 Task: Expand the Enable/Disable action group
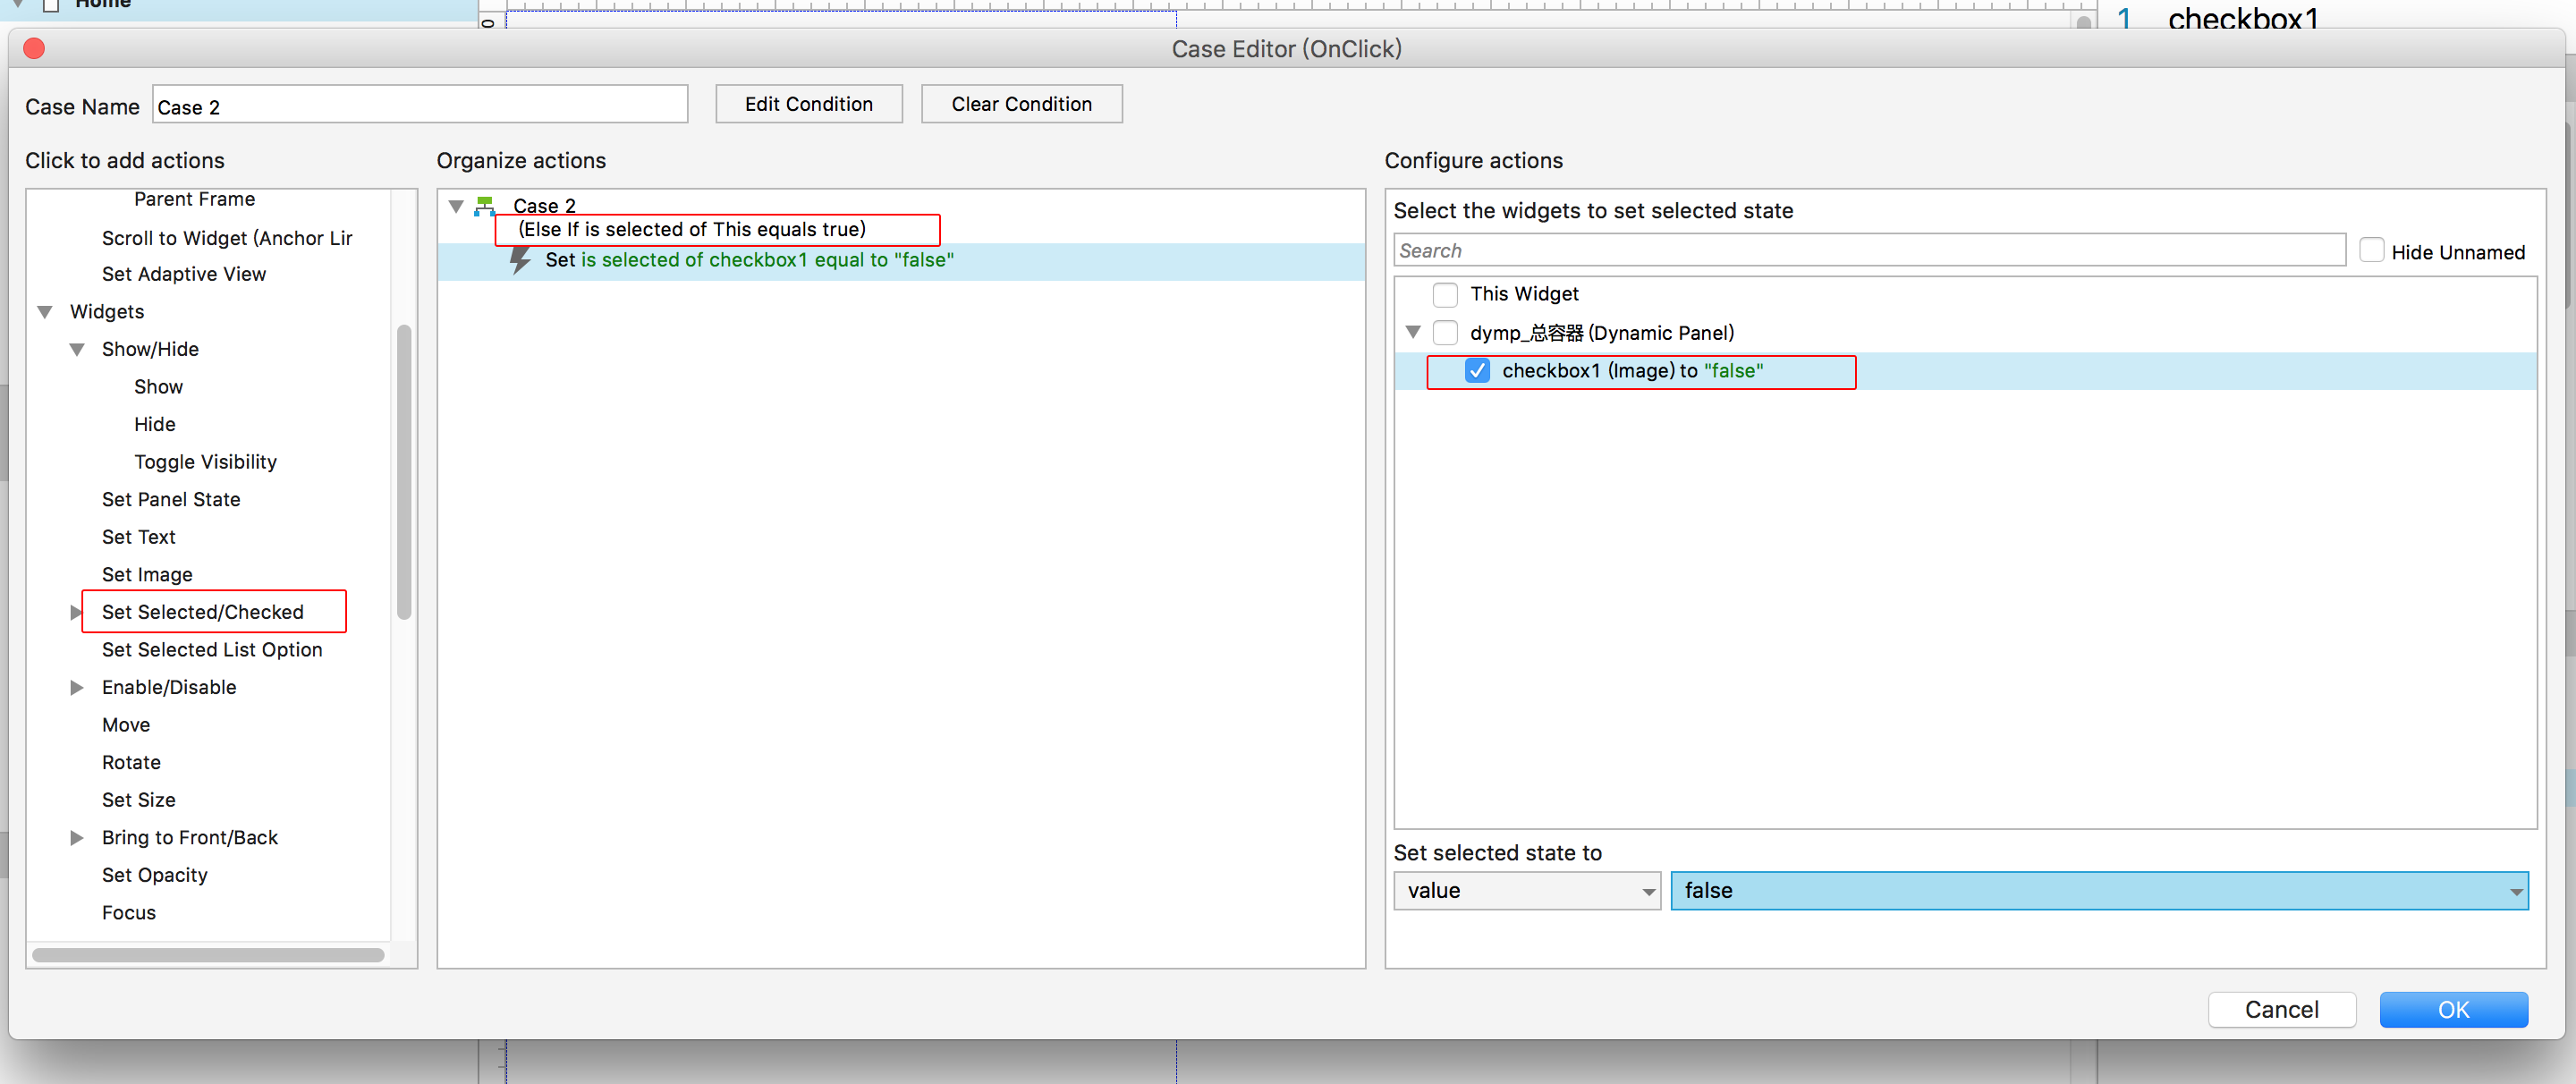point(76,687)
